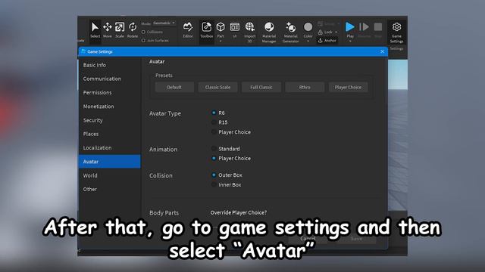Open the World settings page
The image size is (485, 272).
(109, 175)
